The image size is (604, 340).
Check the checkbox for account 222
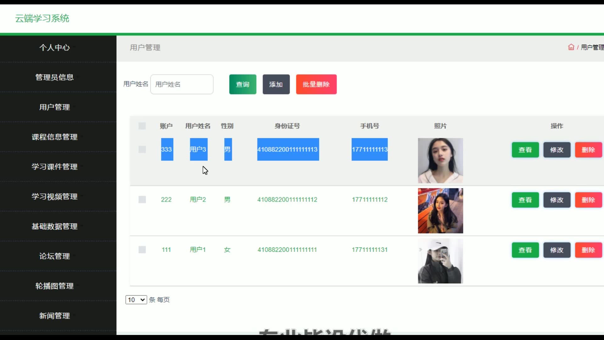tap(142, 200)
